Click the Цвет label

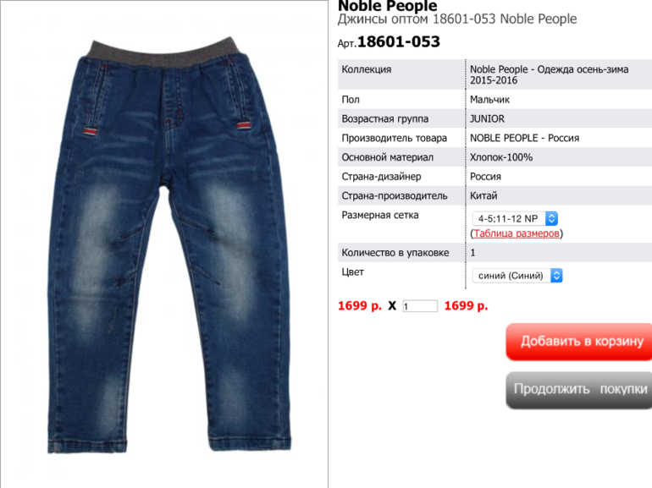tap(352, 272)
